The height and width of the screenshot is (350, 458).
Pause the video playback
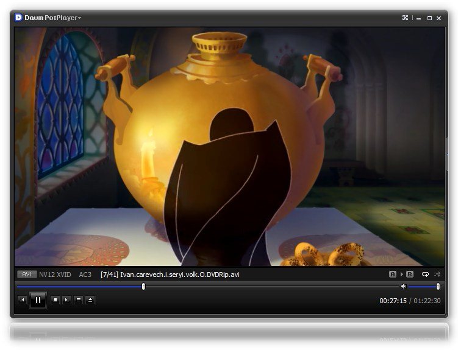[x=38, y=300]
